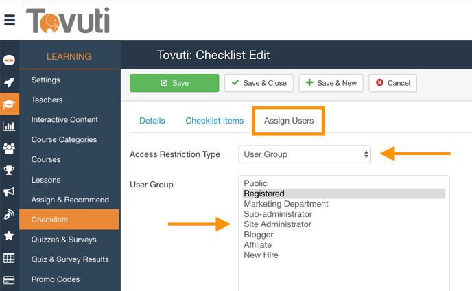Click the table grid icon in sidebar
The image size is (472, 291).
click(9, 258)
